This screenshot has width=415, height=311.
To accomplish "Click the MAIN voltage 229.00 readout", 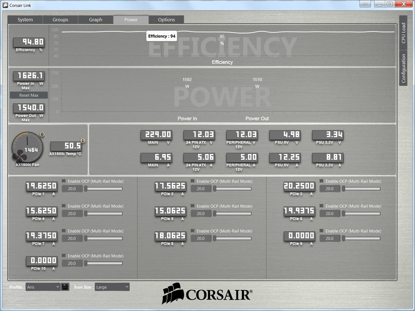I will click(x=156, y=134).
